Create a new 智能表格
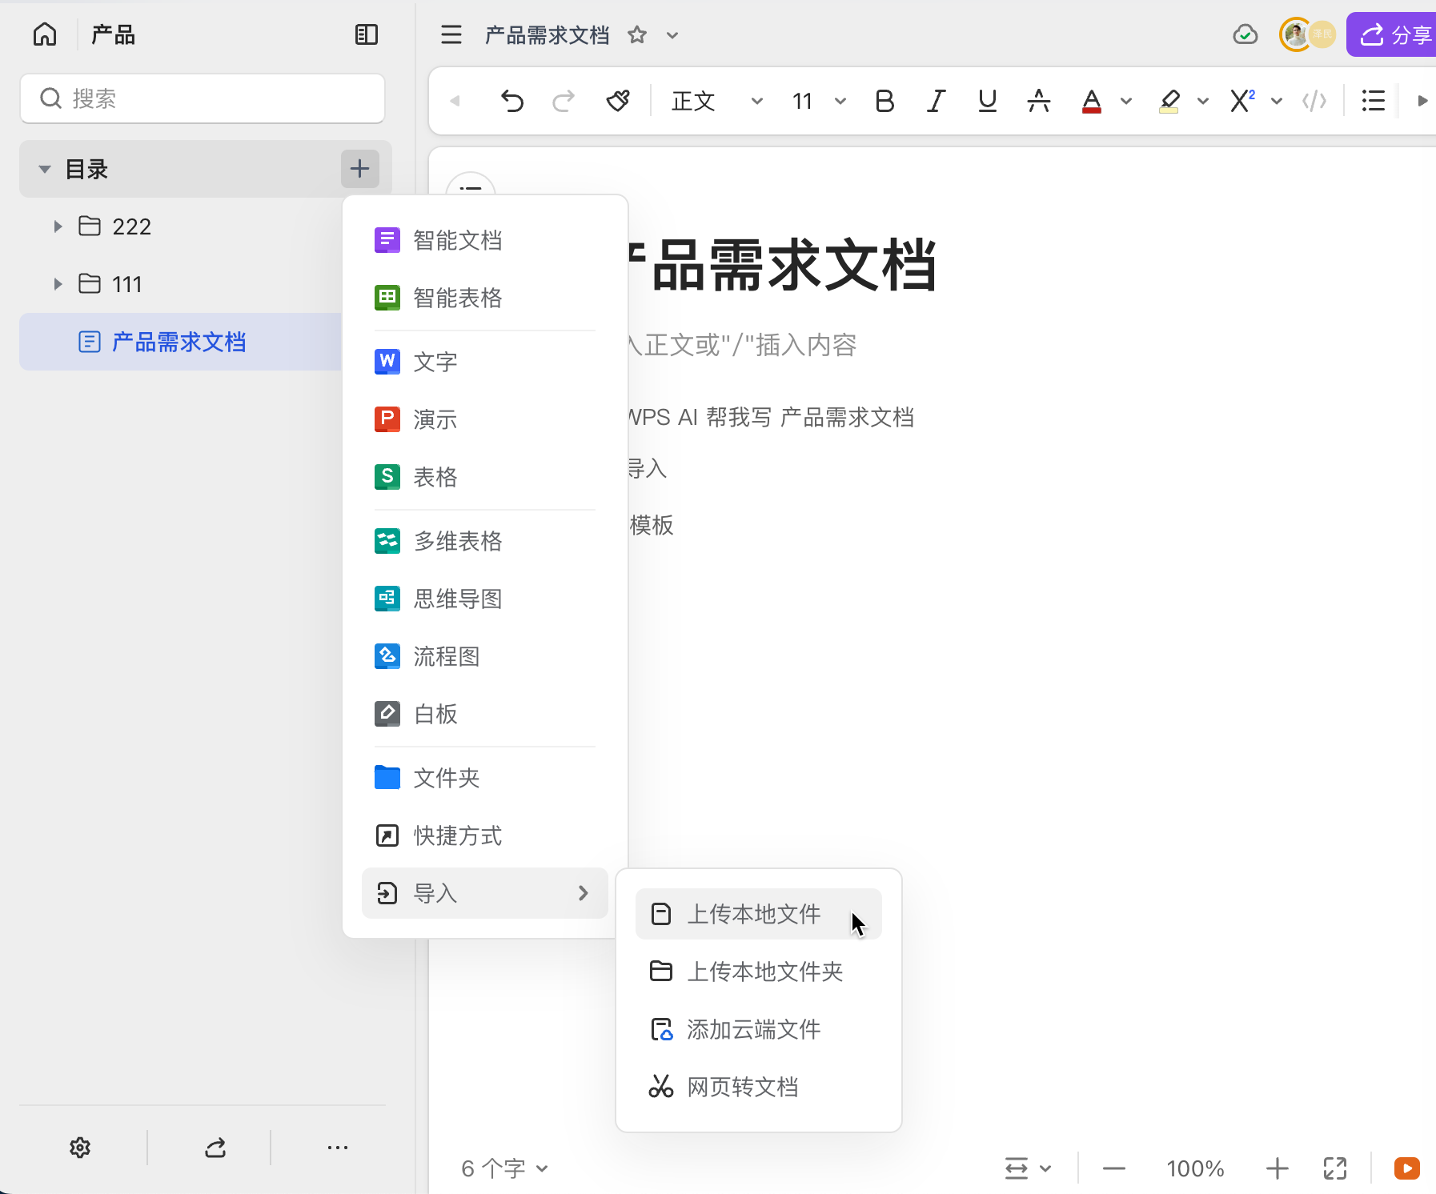Screen dimensions: 1436x1194 (x=484, y=298)
